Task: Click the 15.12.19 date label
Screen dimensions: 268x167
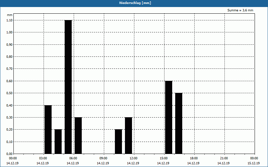Action: tap(254, 163)
